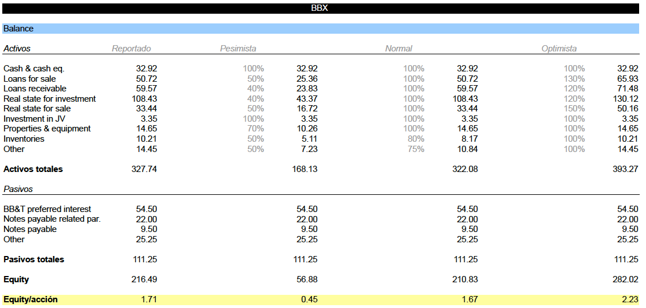Select normal Other assets factor 75%
The image size is (646, 308).
(416, 149)
